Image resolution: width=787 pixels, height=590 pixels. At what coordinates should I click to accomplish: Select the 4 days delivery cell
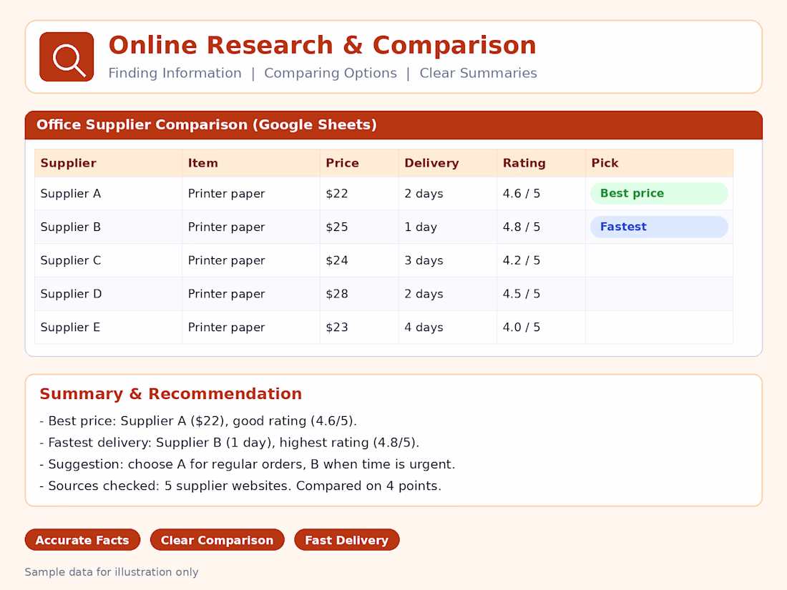click(x=448, y=327)
